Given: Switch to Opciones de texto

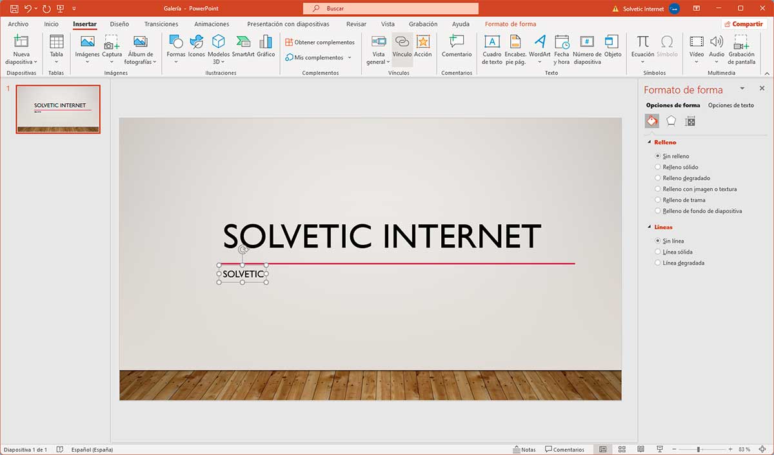Looking at the screenshot, I should [x=731, y=105].
